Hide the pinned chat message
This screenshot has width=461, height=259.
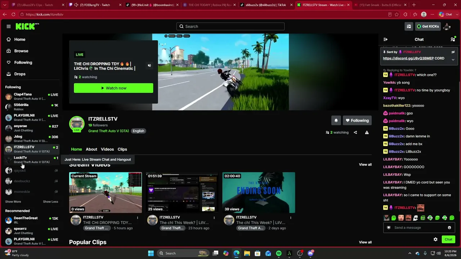pyautogui.click(x=453, y=52)
